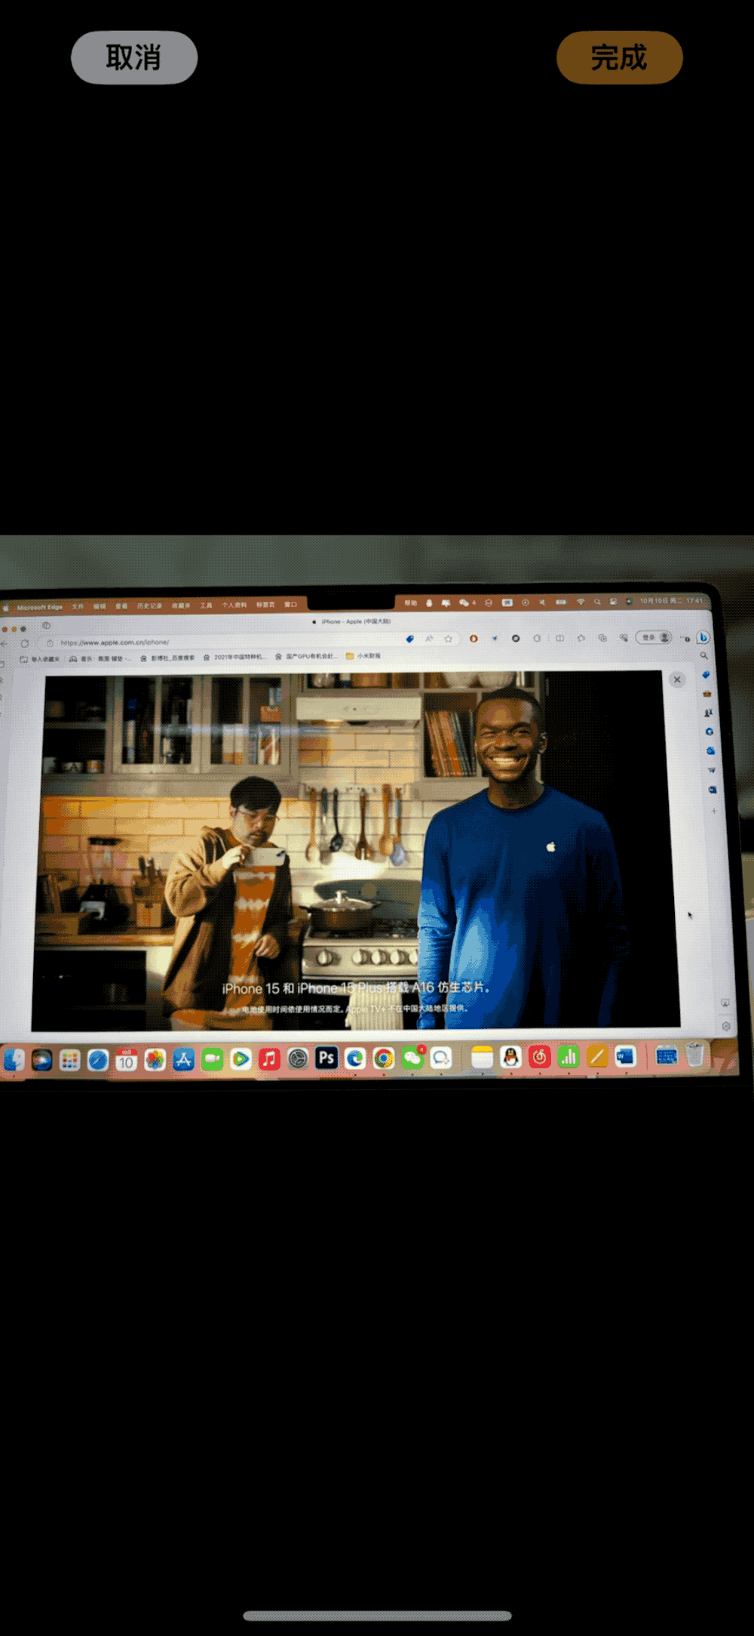This screenshot has height=1636, width=754.
Task: Click the iPhone 15 A16 仿生芯片 caption
Action: 356,987
